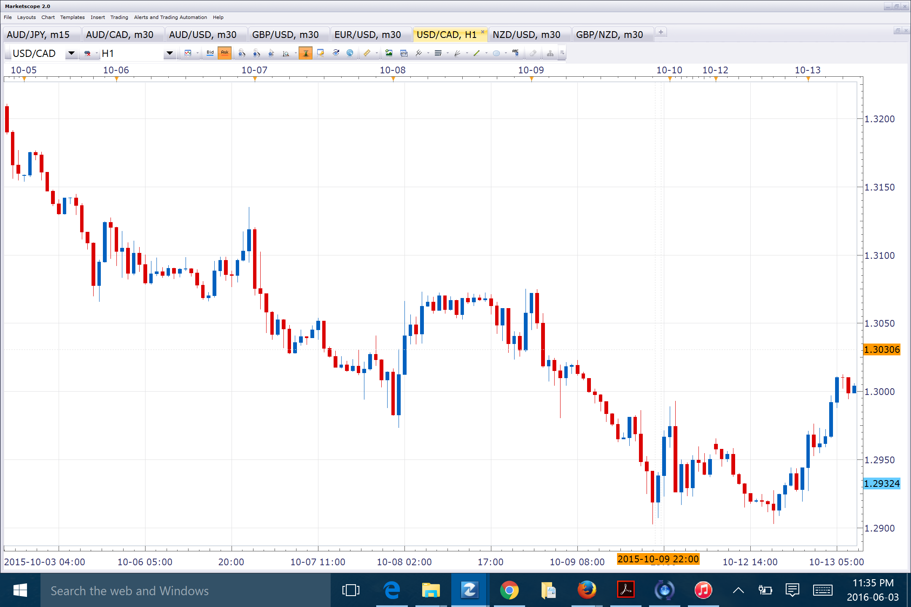Toggle Ask price display
This screenshot has width=911, height=607.
pos(224,53)
